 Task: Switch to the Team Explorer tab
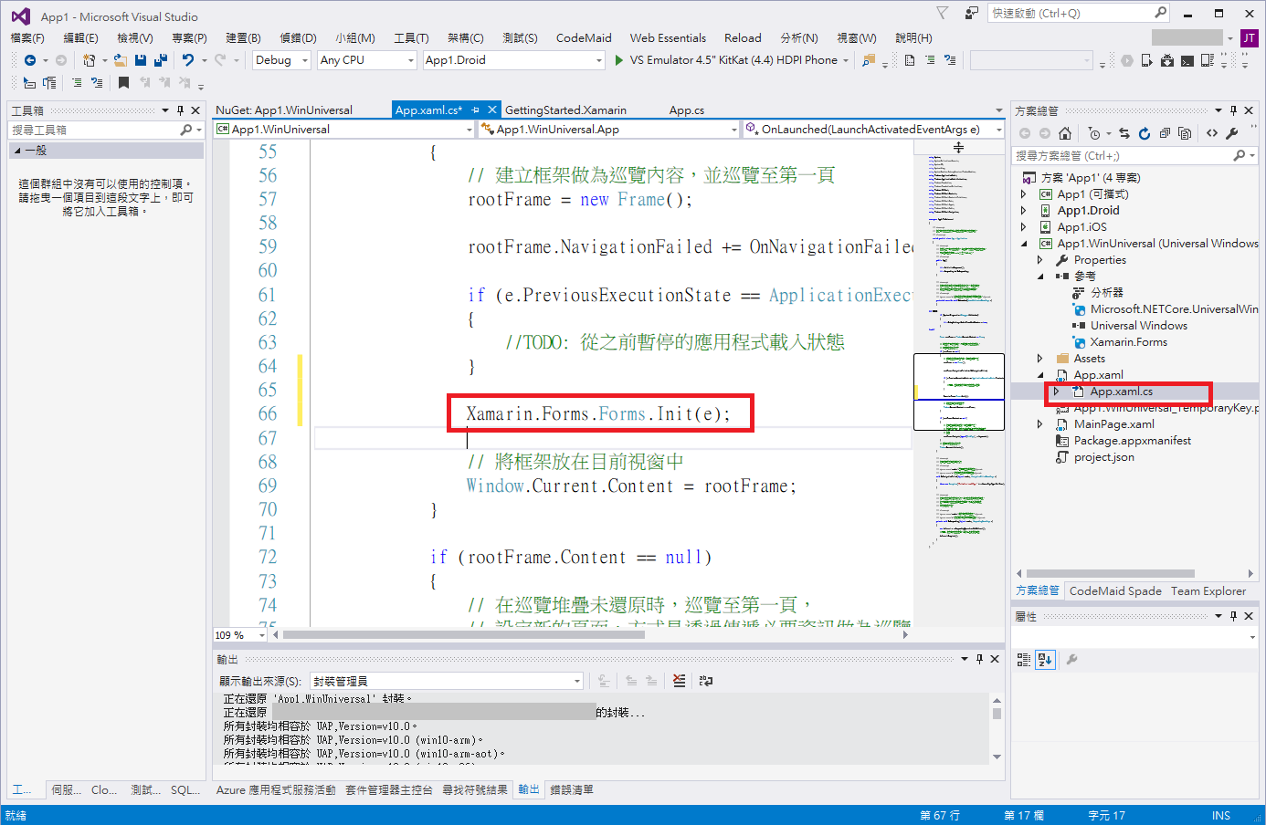coord(1208,591)
